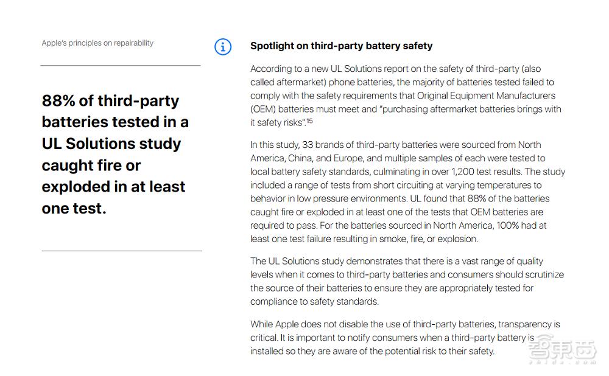Select the "Spotlight on third-party battery safety" heading
609x376 pixels.
point(341,46)
